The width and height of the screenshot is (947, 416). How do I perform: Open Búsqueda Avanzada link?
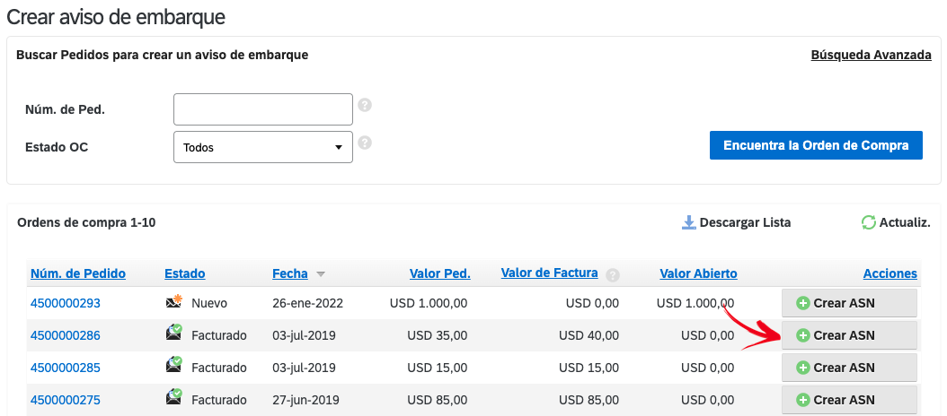[x=871, y=55]
